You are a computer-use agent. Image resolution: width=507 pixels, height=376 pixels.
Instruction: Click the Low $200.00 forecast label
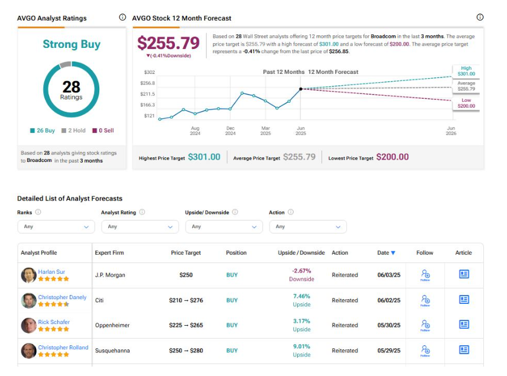tap(466, 103)
